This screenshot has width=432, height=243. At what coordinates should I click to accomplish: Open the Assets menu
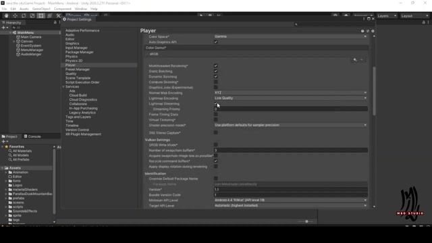click(x=24, y=9)
